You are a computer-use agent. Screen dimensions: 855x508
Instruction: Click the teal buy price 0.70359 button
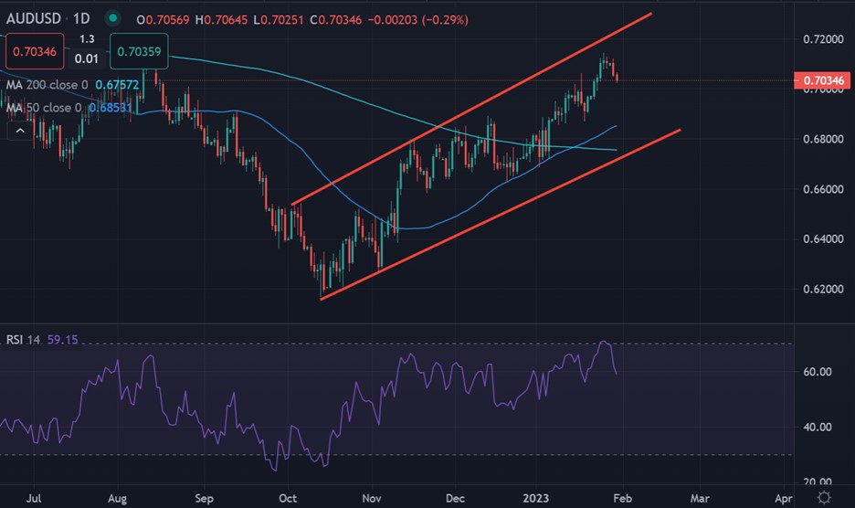(139, 51)
